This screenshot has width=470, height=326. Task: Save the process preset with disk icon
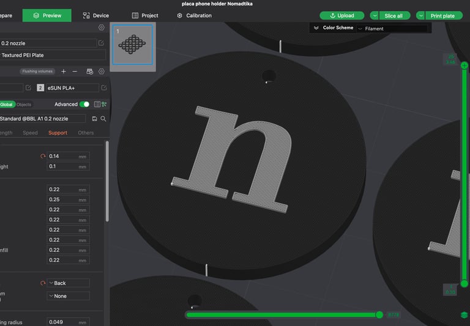(94, 119)
